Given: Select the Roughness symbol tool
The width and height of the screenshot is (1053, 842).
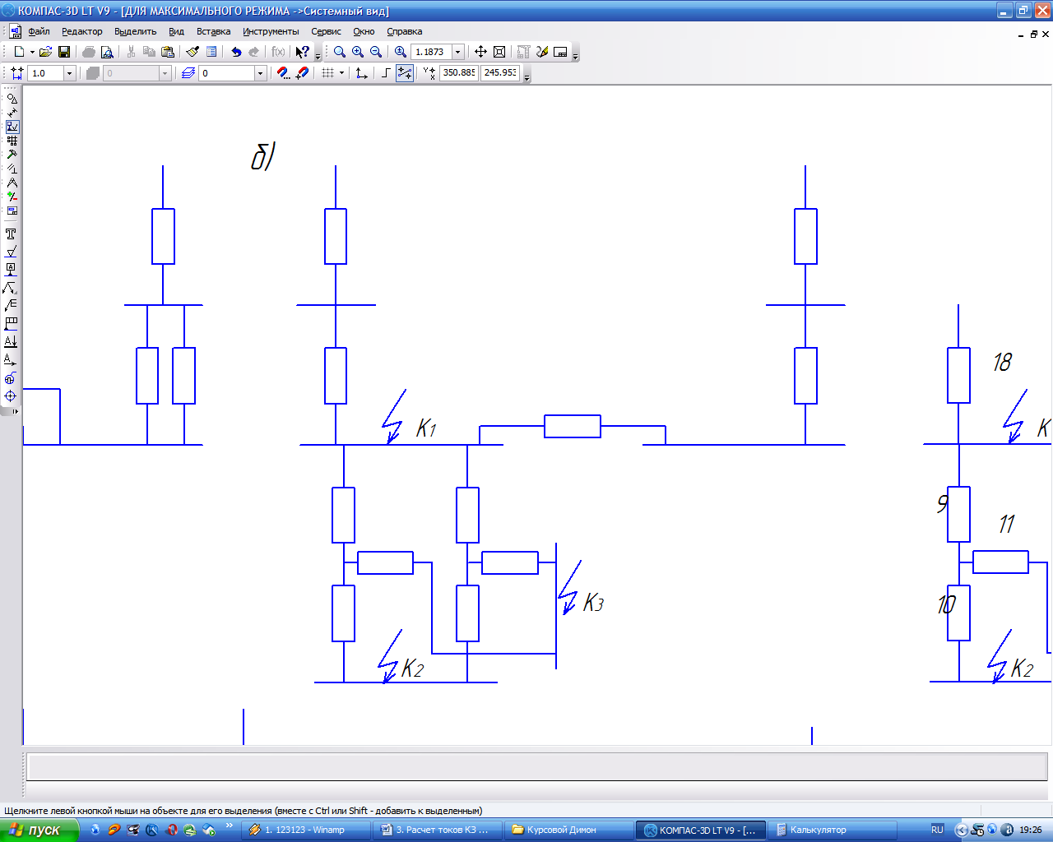Looking at the screenshot, I should click(x=11, y=252).
